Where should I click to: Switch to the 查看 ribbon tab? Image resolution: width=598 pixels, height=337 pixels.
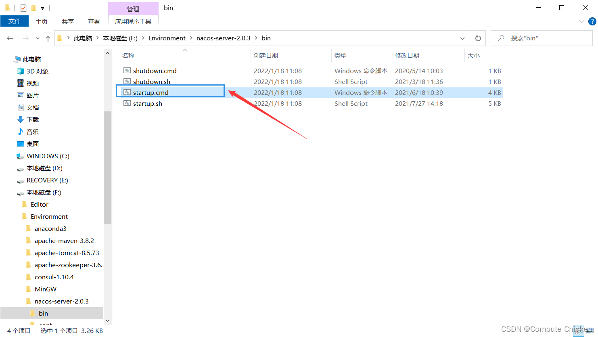point(94,21)
